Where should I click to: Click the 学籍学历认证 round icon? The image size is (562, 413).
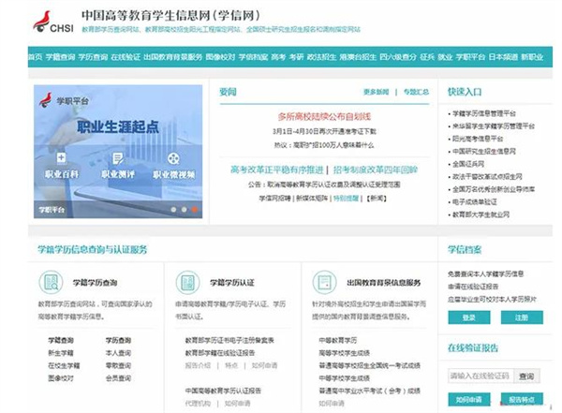coord(188,282)
